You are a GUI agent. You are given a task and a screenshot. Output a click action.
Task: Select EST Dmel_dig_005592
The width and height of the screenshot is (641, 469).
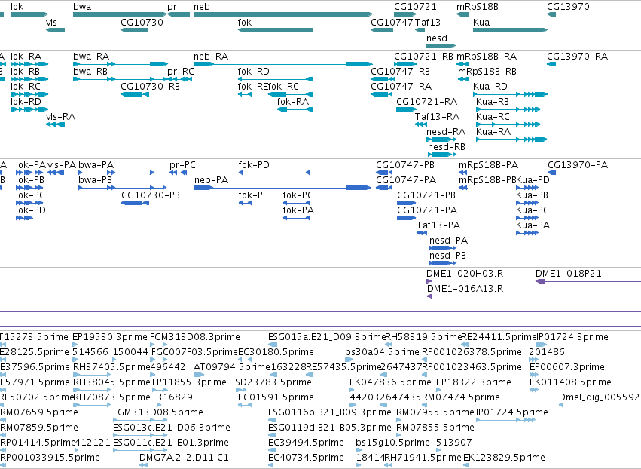click(x=599, y=397)
